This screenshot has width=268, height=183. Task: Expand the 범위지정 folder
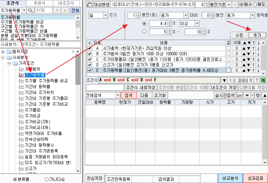3,52
